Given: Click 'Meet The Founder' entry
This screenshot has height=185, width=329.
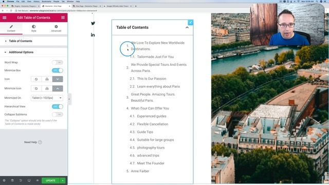Looking at the screenshot, I should tap(151, 163).
